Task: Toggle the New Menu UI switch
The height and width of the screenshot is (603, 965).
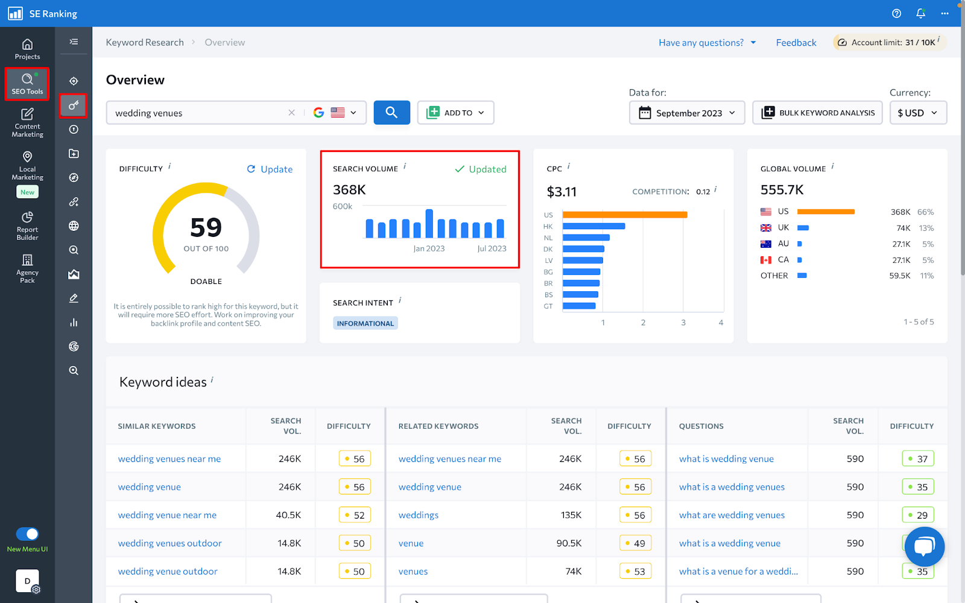Action: coord(27,534)
